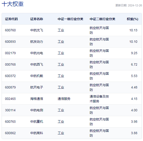Select the 通信设备及技术服务 cell
Viewport: 143px width, 141px height.
pos(99,99)
